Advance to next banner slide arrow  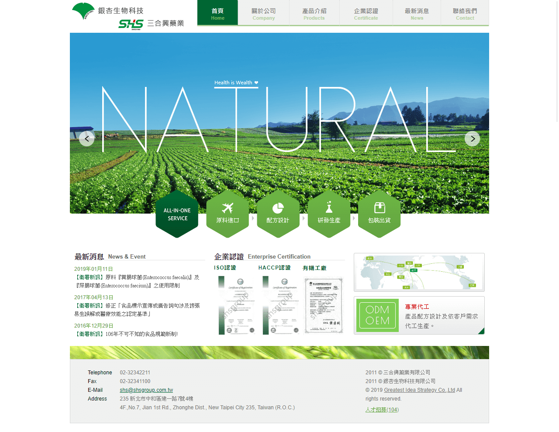pyautogui.click(x=472, y=138)
